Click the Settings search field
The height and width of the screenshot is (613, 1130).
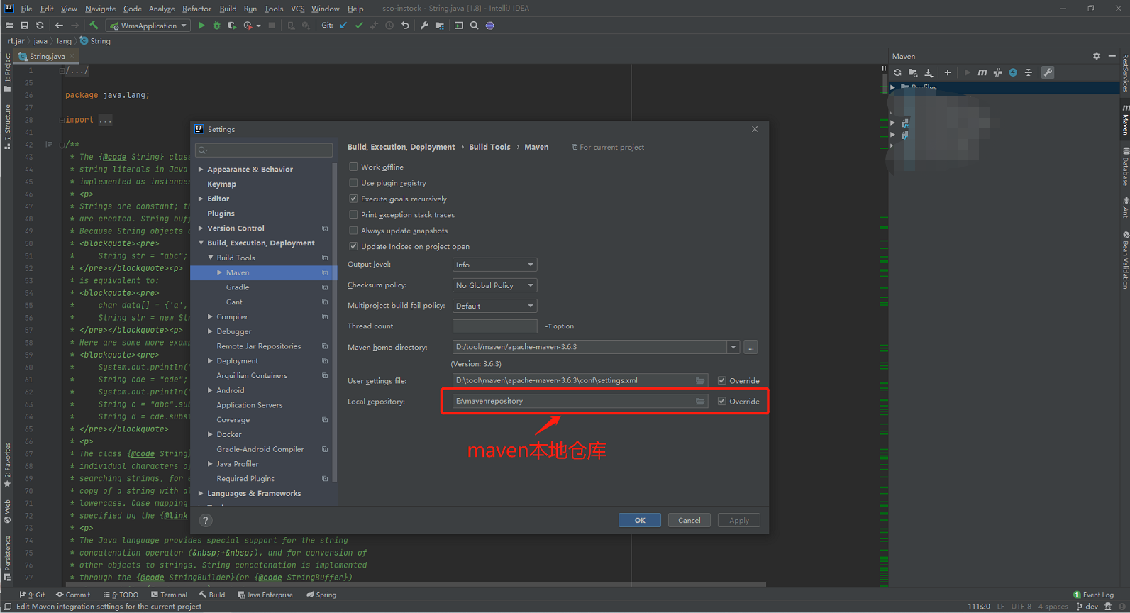[264, 150]
